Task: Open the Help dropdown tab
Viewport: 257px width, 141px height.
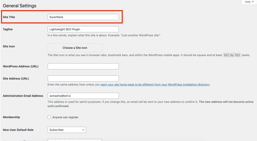Action: [x=249, y=2]
